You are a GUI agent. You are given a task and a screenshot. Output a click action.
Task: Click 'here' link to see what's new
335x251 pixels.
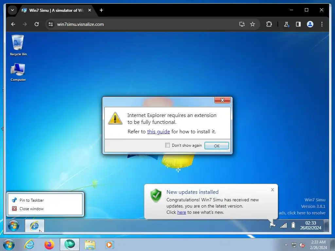181,212
